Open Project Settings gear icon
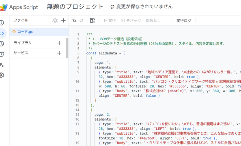The width and height of the screenshot is (241, 146). click(2, 75)
